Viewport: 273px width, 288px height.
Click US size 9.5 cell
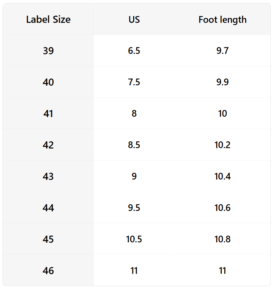(134, 208)
